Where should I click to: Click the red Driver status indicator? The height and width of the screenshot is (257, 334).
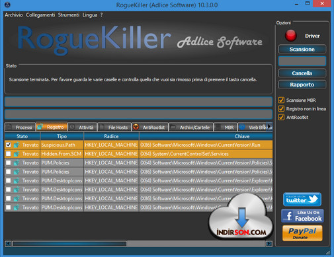tap(290, 36)
